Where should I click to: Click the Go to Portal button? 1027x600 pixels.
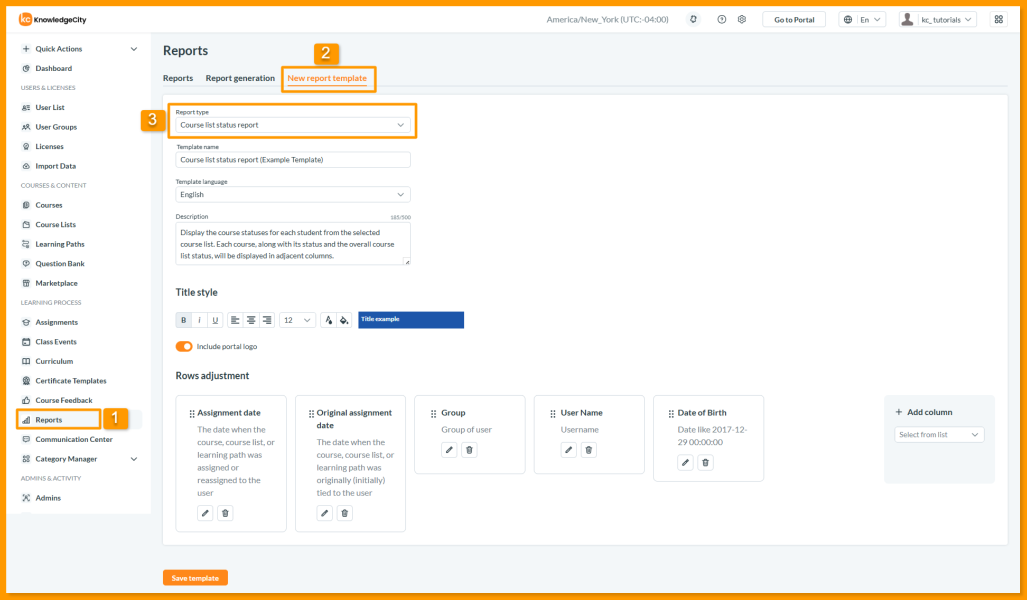coord(794,20)
